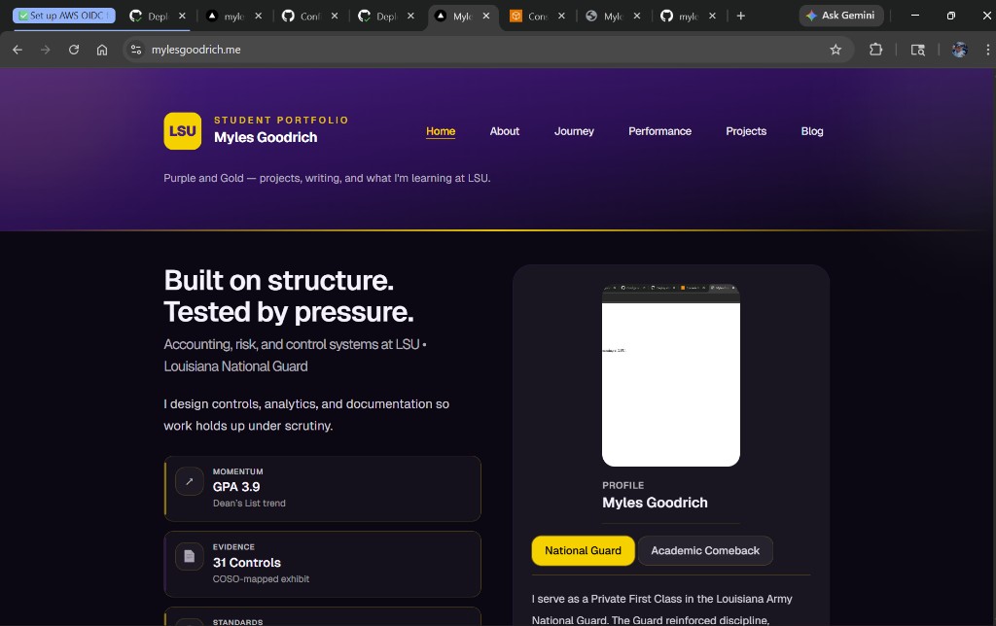Click the GPA 3.9 momentum card
The image size is (996, 626).
coord(322,489)
